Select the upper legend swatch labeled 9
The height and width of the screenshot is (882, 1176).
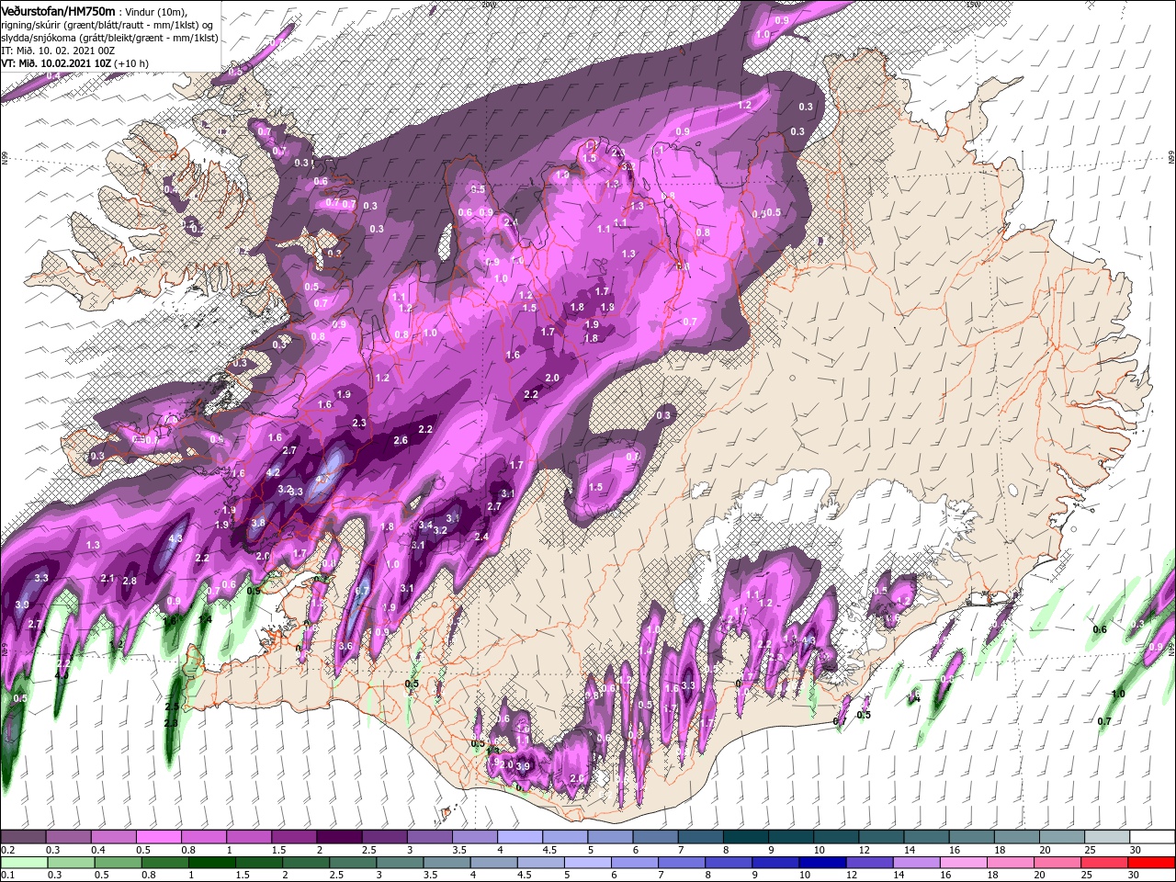(790, 837)
